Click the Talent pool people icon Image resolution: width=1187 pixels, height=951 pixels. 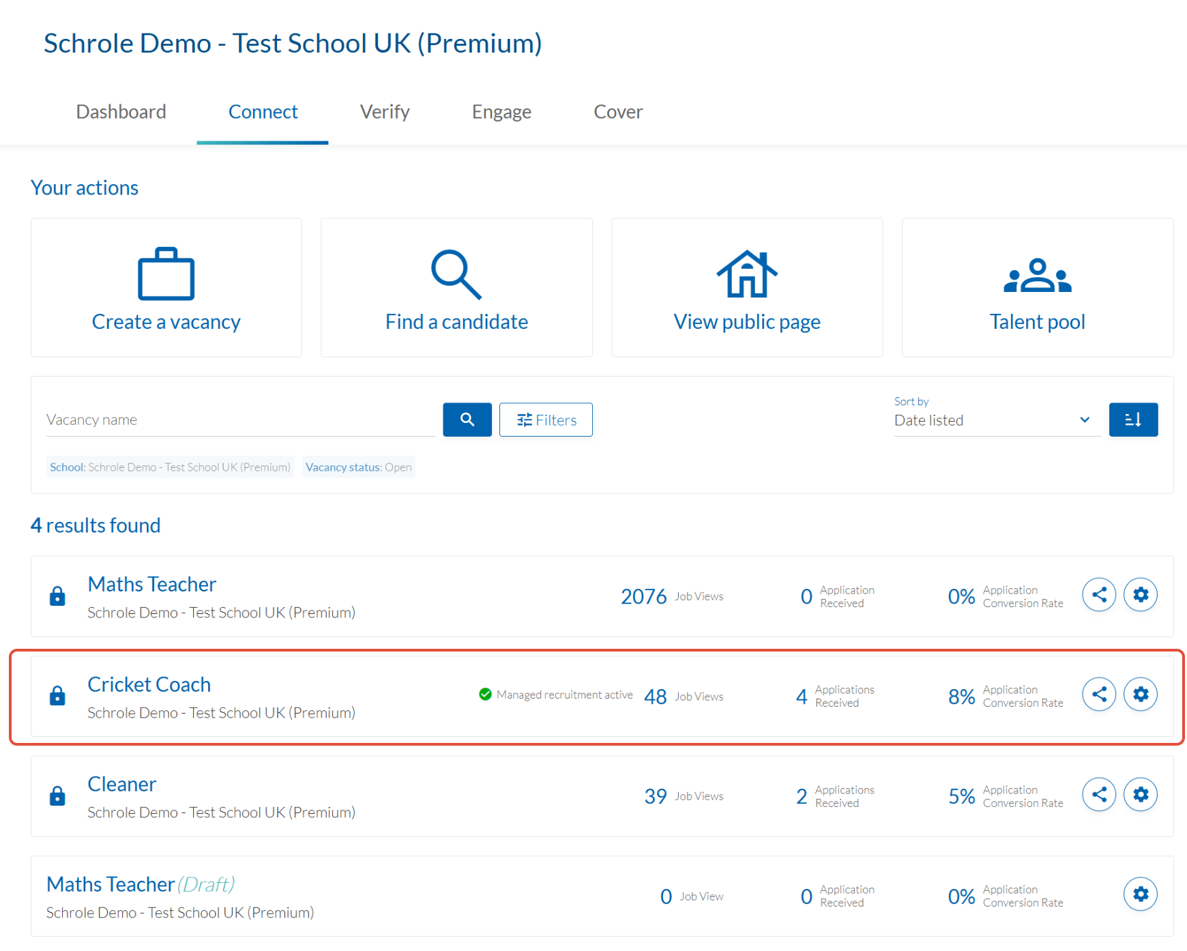click(x=1038, y=275)
